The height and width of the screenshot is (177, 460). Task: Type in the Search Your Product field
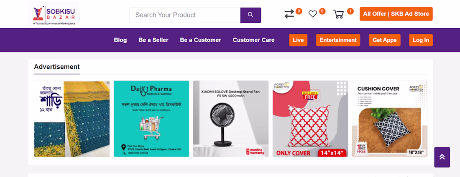185,15
